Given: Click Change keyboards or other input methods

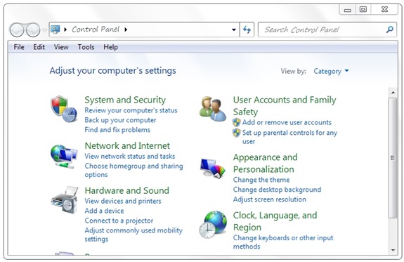Looking at the screenshot, I should point(283,242).
